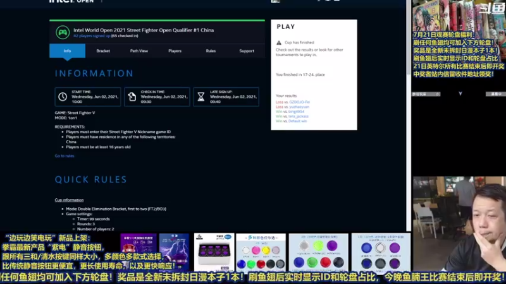Click the 'Timer: 99 seconds' setting line
Viewport: 506px width, 284px height.
tap(94, 219)
